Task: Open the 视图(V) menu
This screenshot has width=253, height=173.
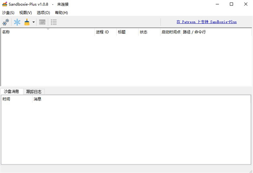Action: click(x=25, y=13)
